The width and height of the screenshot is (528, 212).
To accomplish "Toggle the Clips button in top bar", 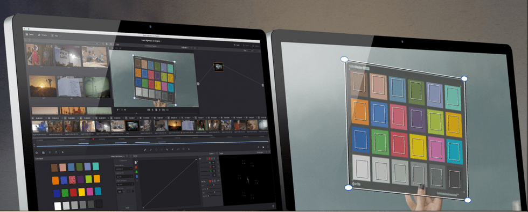I will (54, 35).
